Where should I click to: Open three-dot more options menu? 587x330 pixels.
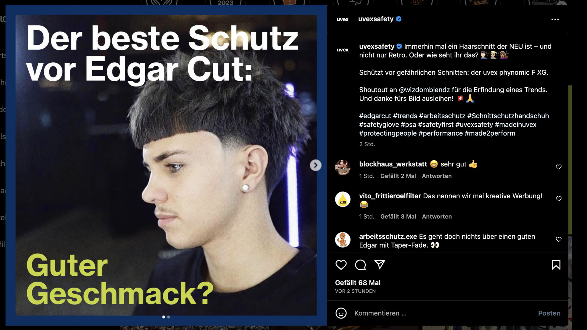[555, 19]
